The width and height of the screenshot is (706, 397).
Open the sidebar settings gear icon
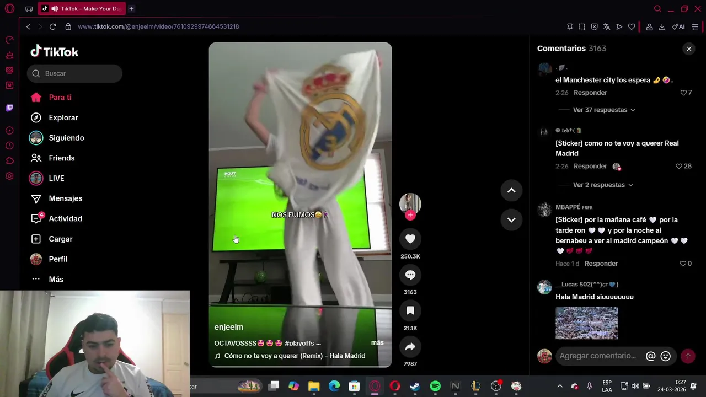9,176
